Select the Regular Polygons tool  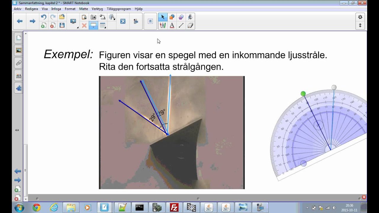[181, 17]
